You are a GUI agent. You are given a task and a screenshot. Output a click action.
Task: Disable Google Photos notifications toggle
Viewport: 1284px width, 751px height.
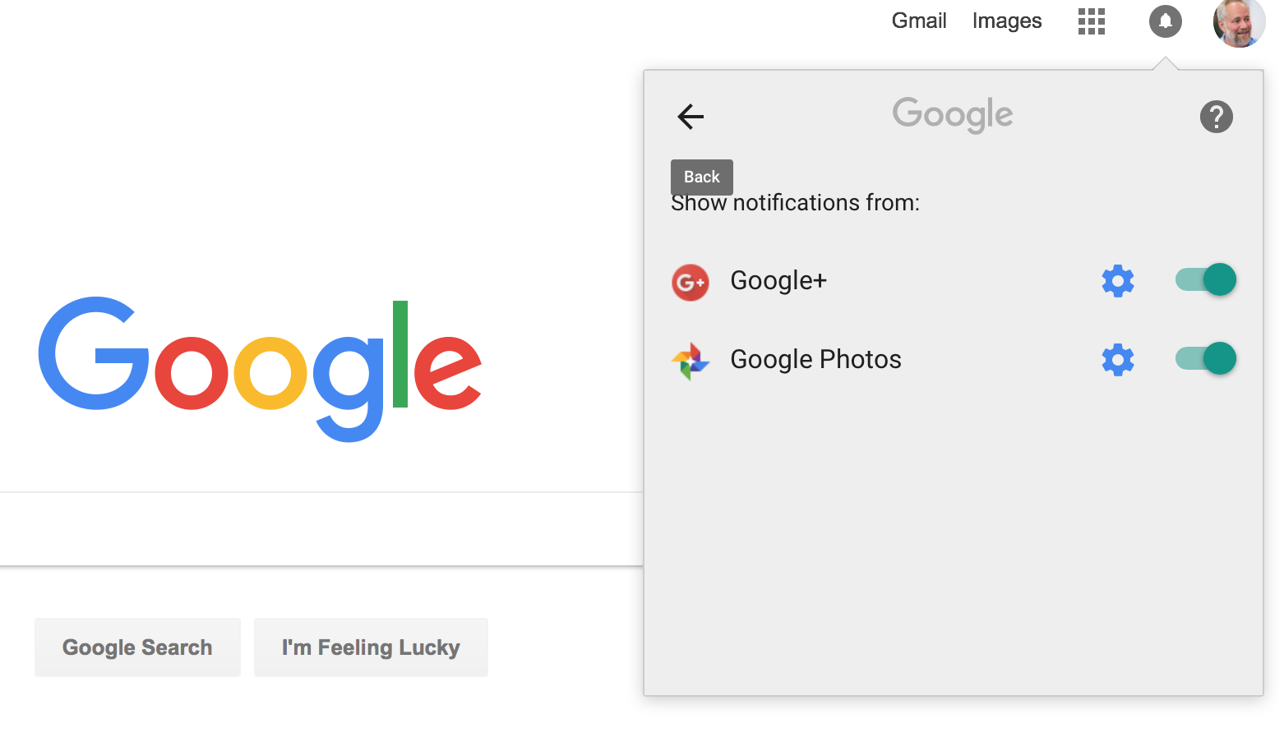click(x=1206, y=358)
